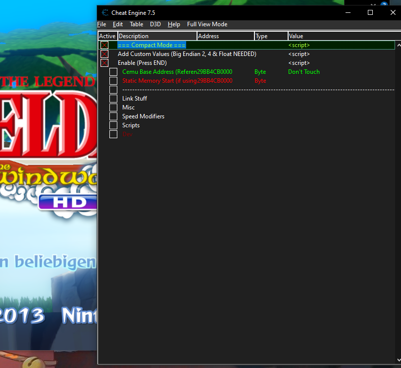Sort by the Description column header
The width and height of the screenshot is (401, 368).
[x=157, y=36]
